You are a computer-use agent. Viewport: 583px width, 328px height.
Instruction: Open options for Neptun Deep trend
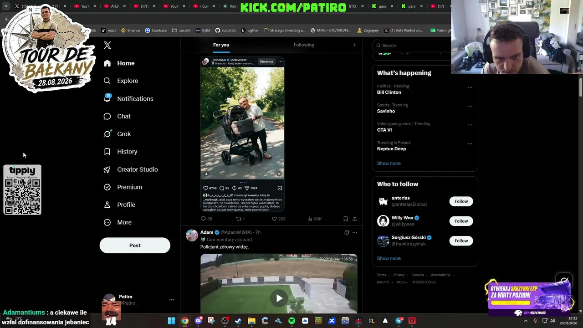click(470, 144)
